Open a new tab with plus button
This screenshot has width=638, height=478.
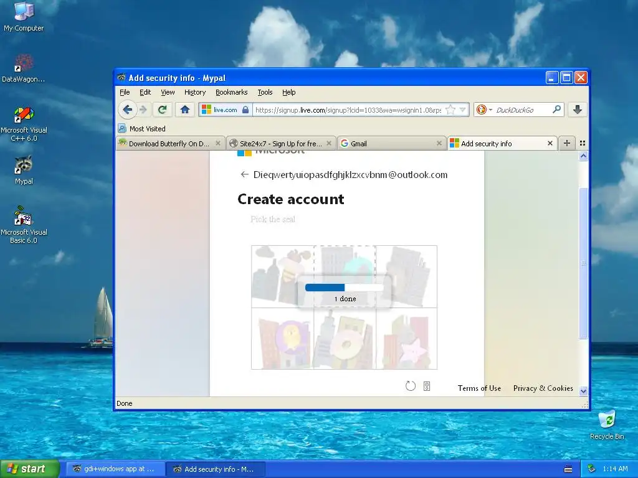point(566,143)
